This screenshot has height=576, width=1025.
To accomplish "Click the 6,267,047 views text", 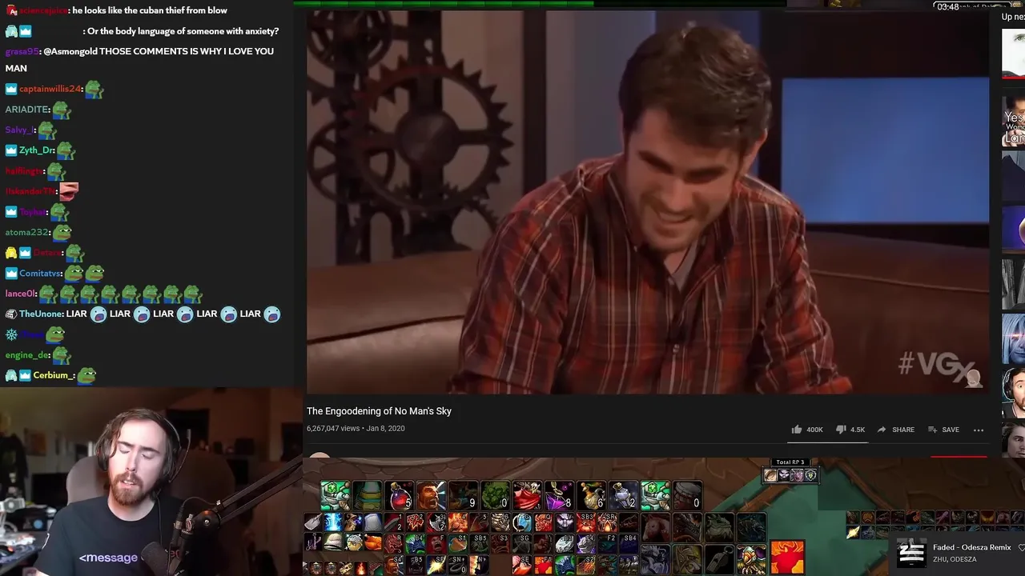I will 333,429.
